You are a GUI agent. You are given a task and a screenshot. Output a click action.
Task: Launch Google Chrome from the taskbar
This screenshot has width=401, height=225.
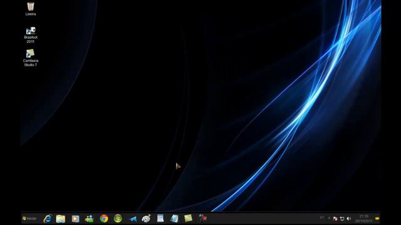click(104, 219)
